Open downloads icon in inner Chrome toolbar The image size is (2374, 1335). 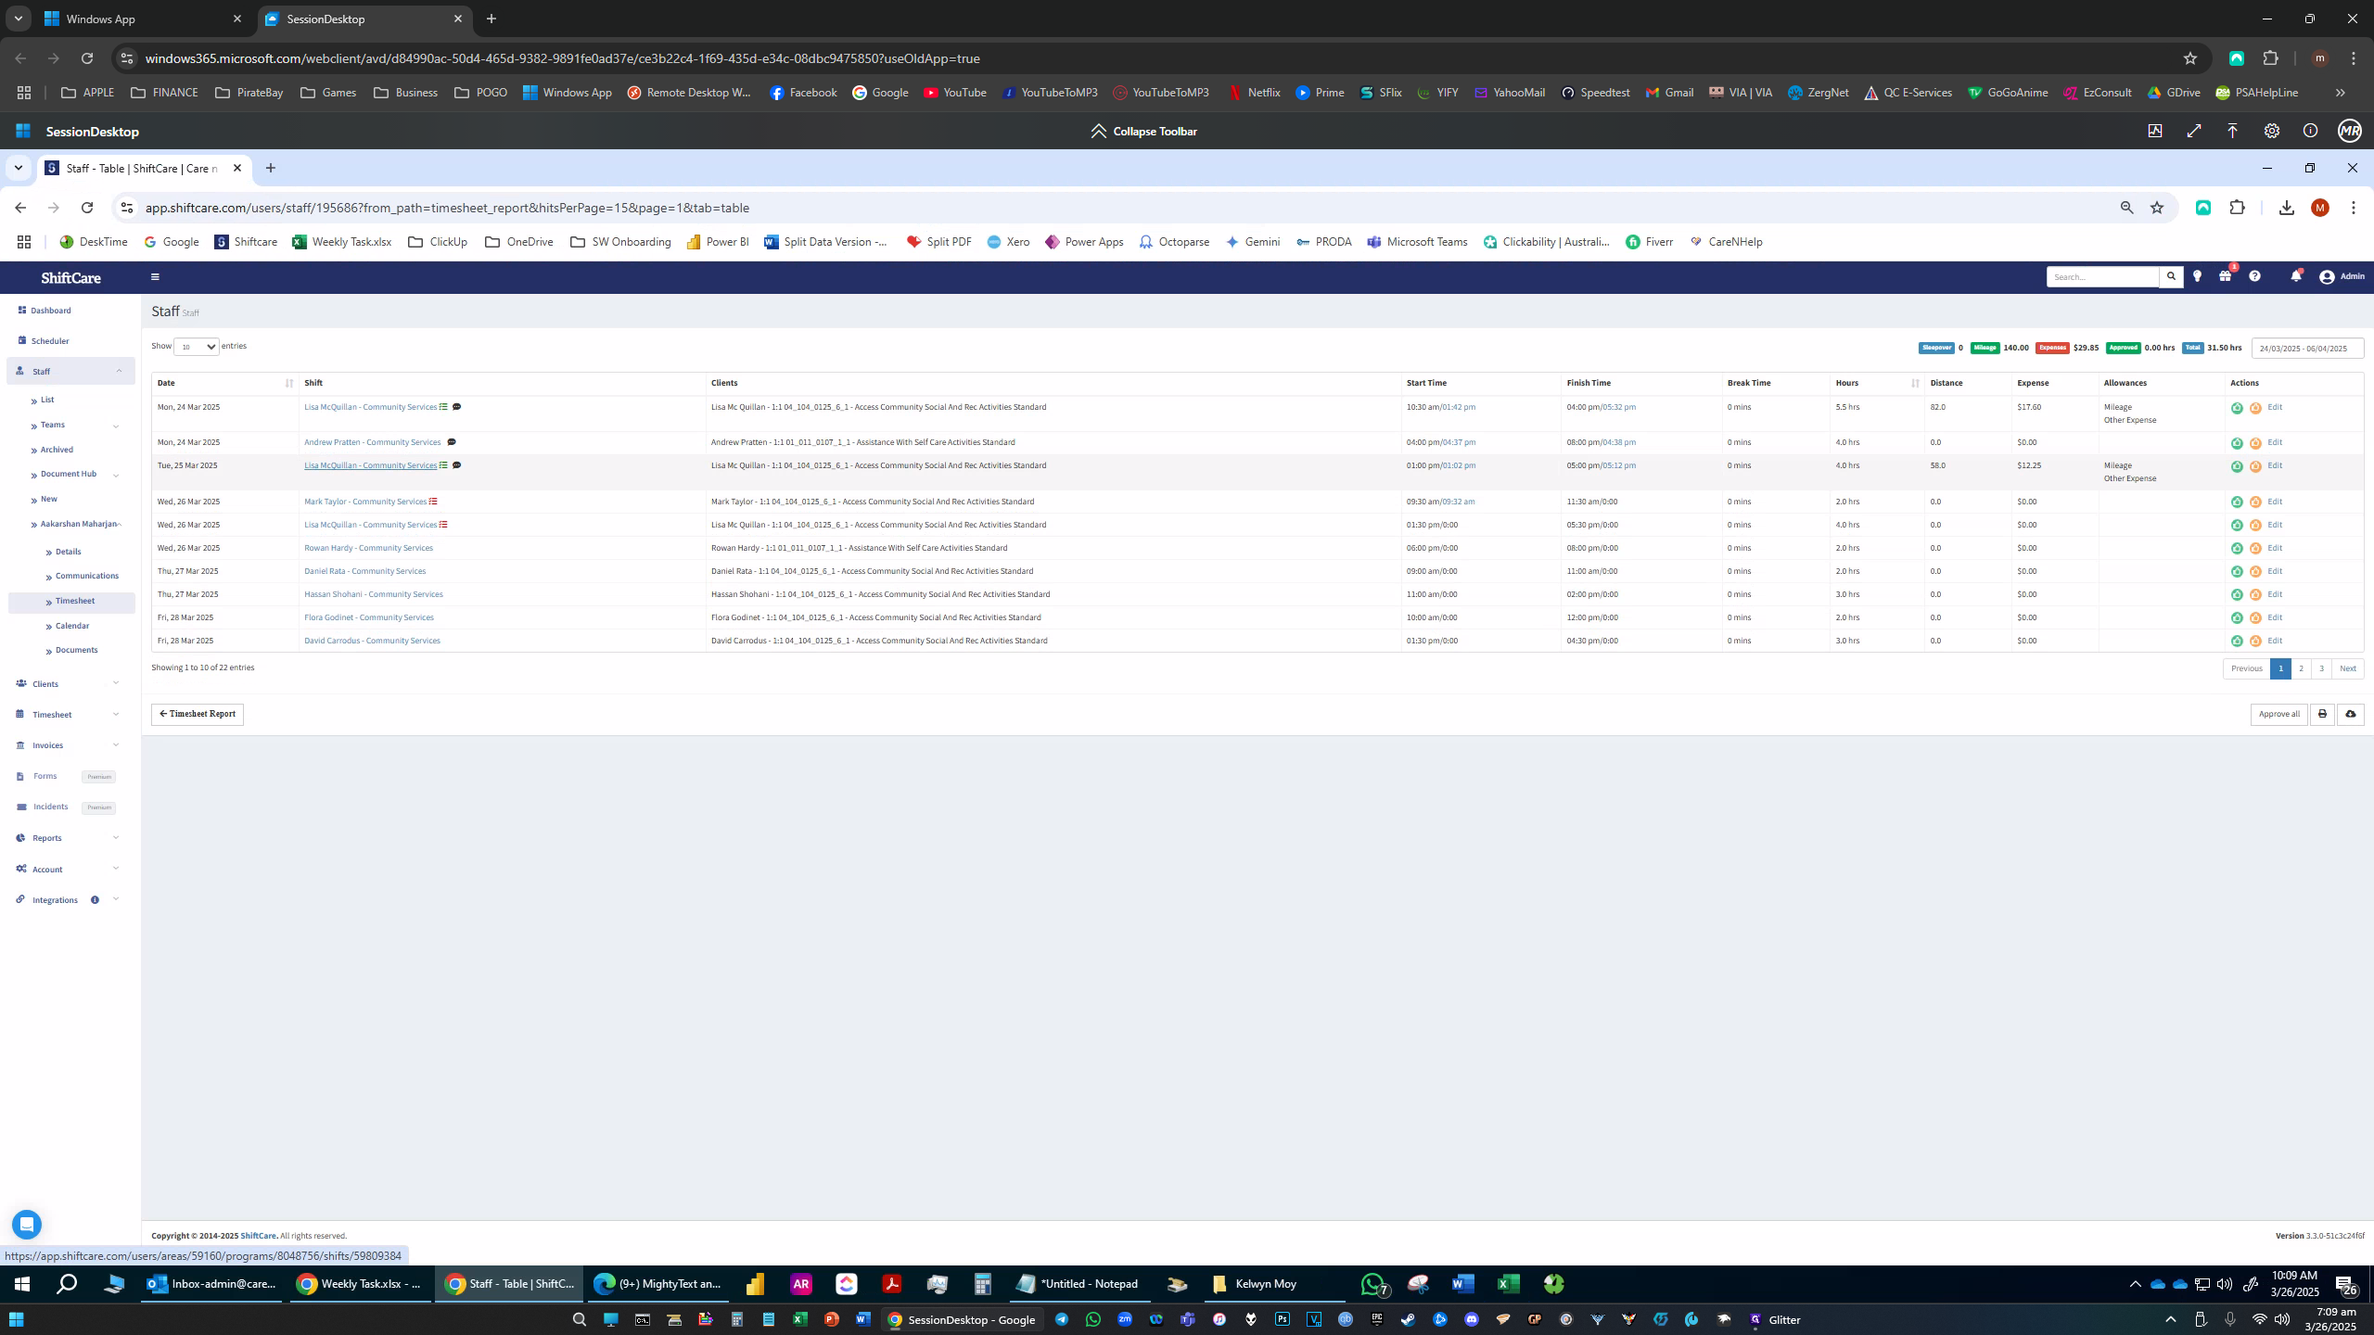[2286, 208]
